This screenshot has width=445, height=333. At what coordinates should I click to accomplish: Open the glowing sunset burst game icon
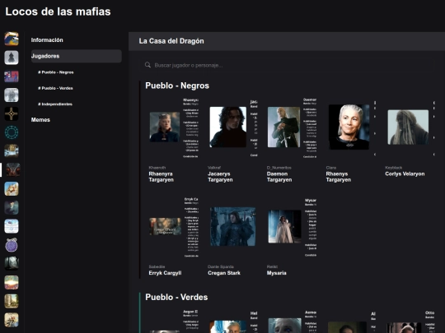pyautogui.click(x=12, y=283)
